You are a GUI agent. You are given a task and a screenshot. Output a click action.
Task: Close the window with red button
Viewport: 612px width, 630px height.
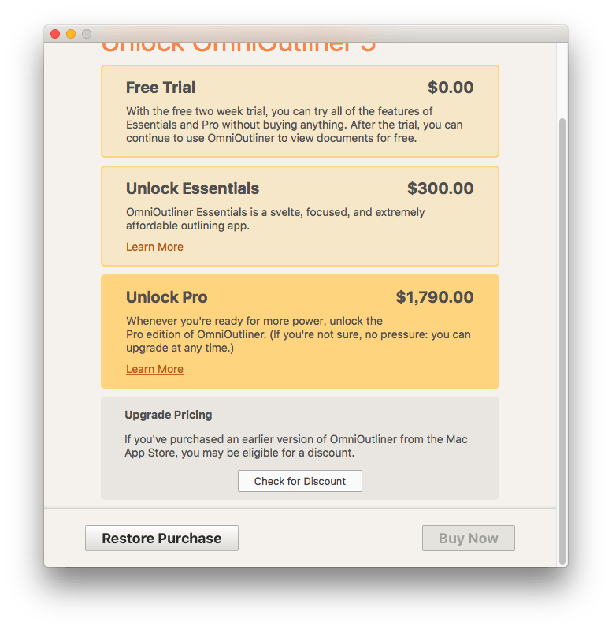coord(55,34)
